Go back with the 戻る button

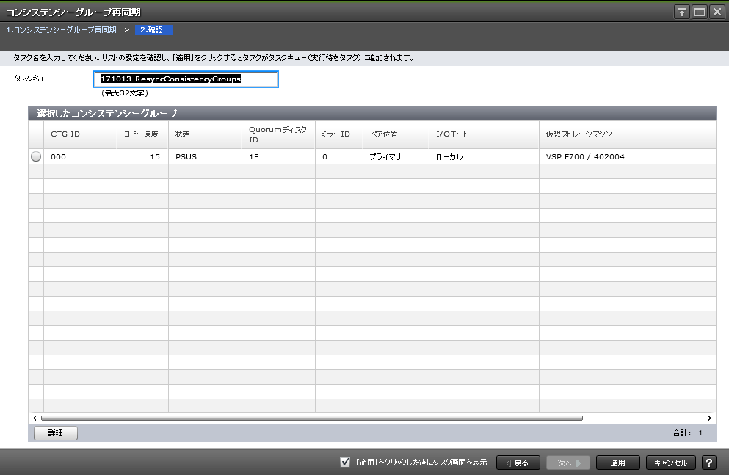[x=518, y=463]
